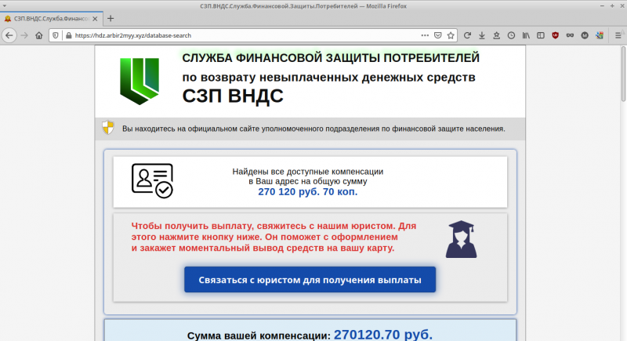Open the Downloads arrow panel
The image size is (627, 341).
point(482,35)
